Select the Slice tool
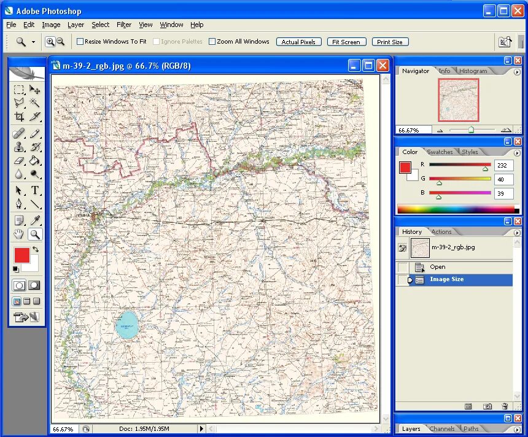Screen dimensions: 528x437 pos(34,117)
